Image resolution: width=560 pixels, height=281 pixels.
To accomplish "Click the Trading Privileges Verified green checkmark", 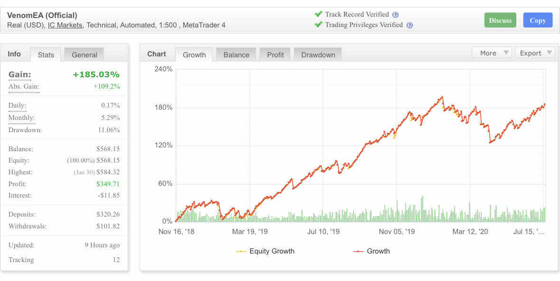I will [318, 25].
